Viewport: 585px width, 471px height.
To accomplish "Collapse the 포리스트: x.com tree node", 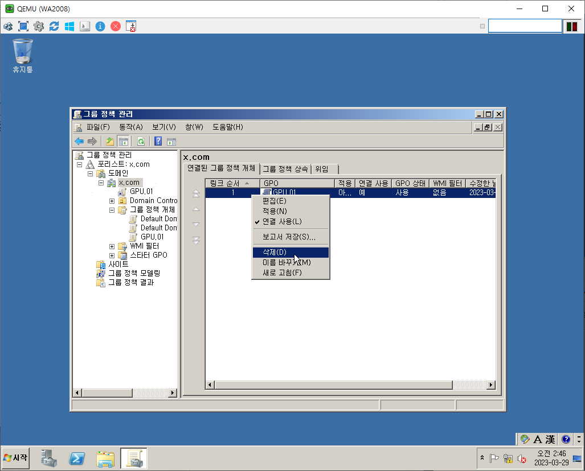I will tap(80, 164).
